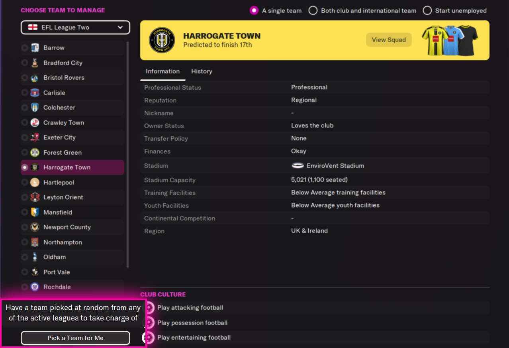Click the 'HARROGATE TOWN' banner heading

pyautogui.click(x=222, y=36)
